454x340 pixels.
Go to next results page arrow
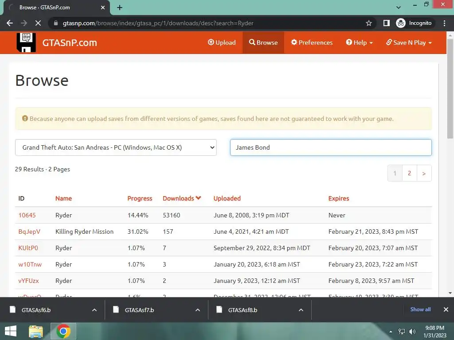click(x=424, y=173)
